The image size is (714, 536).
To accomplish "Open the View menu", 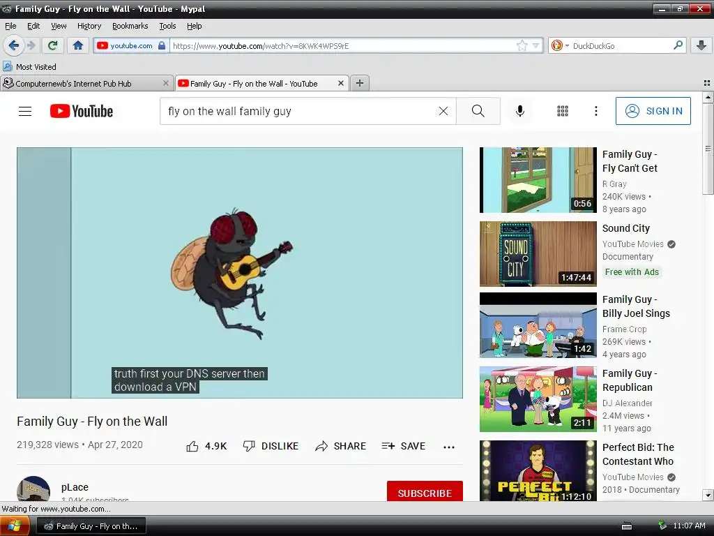I will [59, 26].
